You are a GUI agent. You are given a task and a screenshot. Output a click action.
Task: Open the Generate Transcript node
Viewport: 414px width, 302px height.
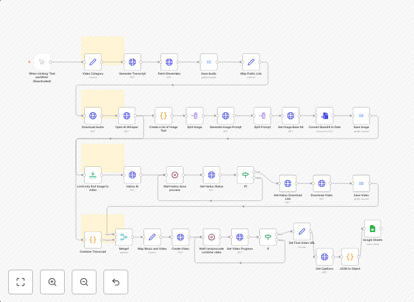pyautogui.click(x=132, y=62)
